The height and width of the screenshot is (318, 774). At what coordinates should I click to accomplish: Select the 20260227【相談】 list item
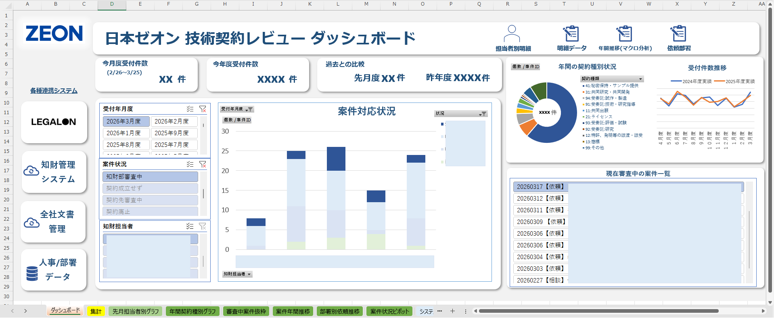tap(628, 280)
